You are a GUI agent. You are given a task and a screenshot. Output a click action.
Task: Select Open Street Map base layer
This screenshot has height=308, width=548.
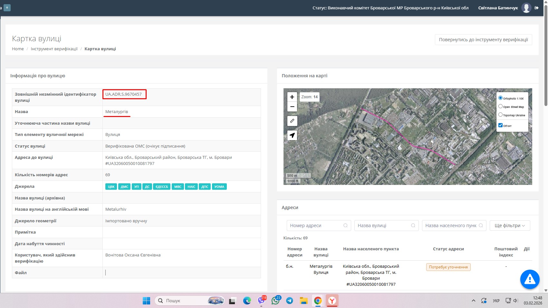click(x=500, y=106)
